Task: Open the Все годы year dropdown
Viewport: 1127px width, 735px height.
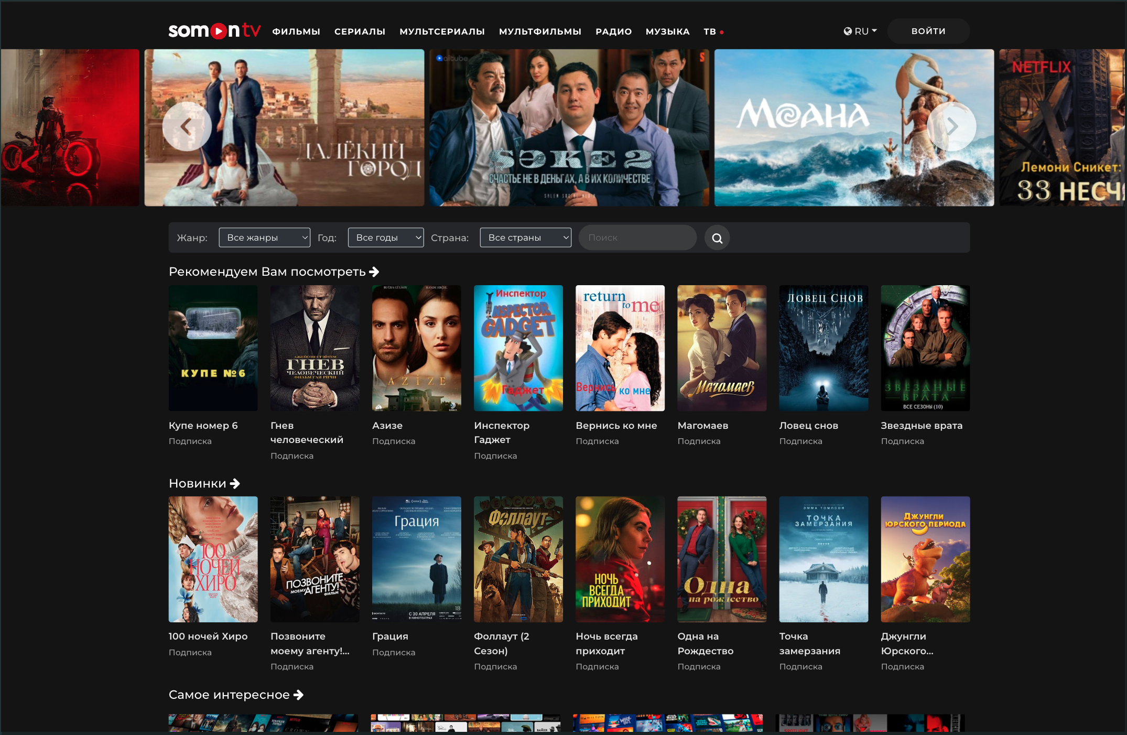Action: point(386,237)
